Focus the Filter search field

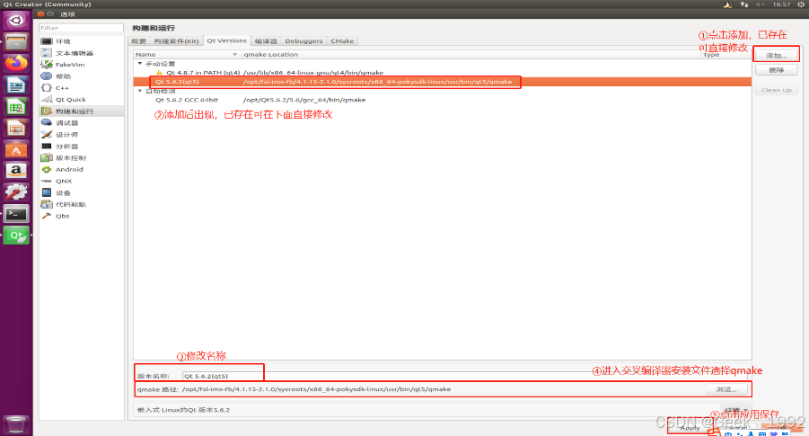click(81, 28)
